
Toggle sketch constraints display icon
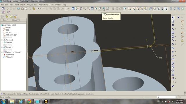tap(158, 9)
